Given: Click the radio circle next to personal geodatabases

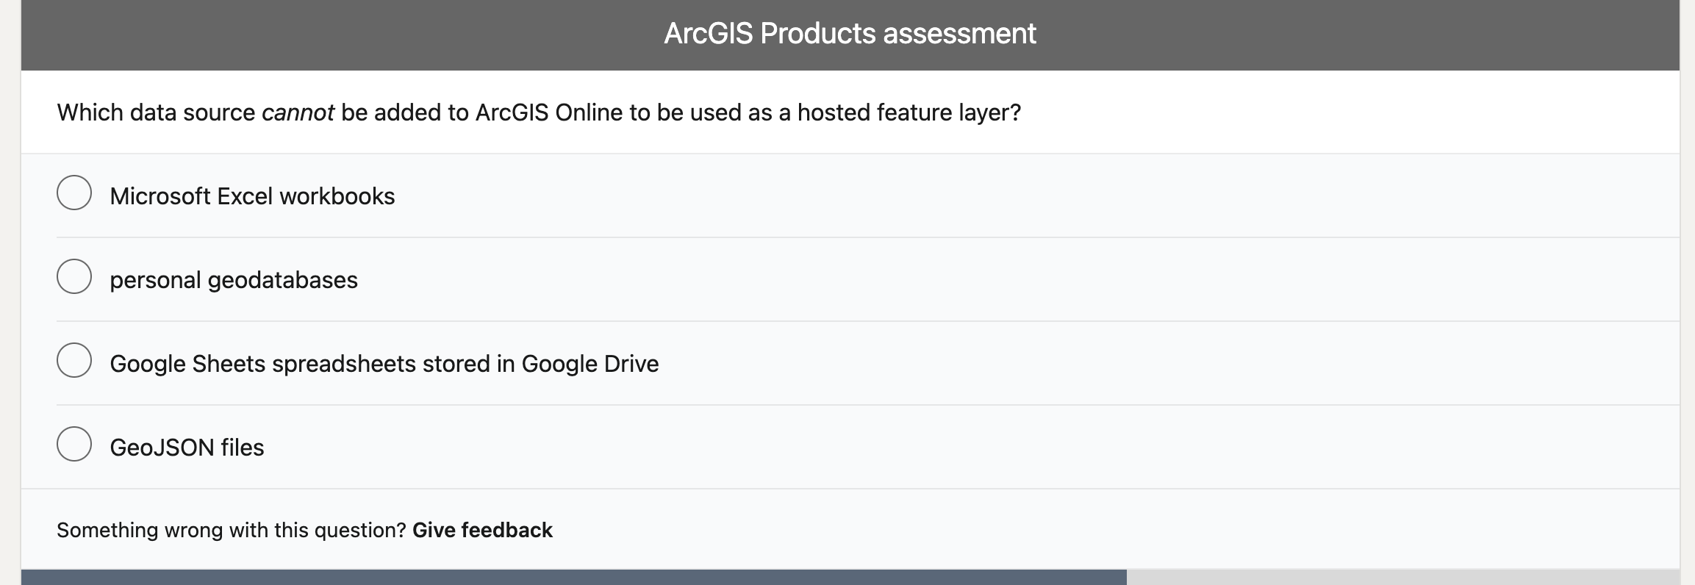Looking at the screenshot, I should click(74, 279).
